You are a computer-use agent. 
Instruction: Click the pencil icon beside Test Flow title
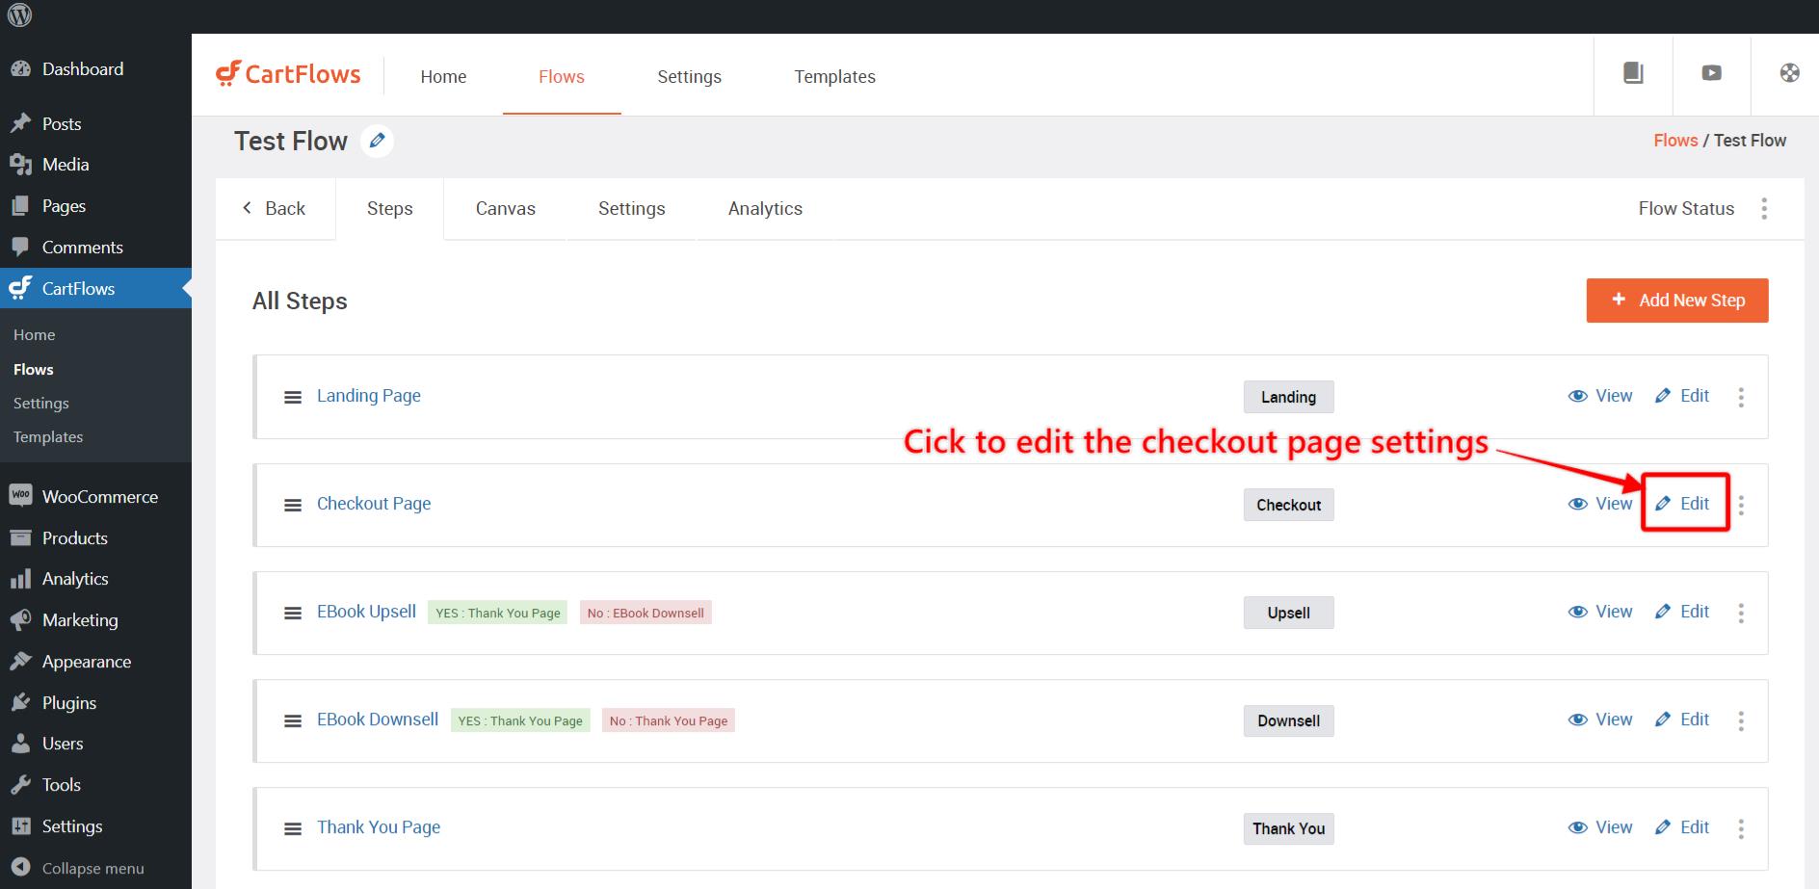point(377,141)
